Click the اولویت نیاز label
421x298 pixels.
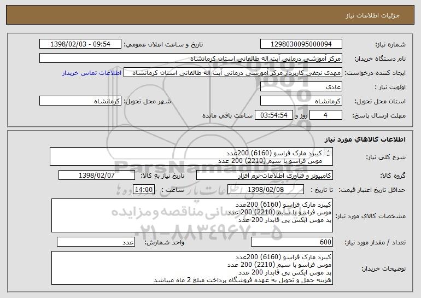(390, 87)
